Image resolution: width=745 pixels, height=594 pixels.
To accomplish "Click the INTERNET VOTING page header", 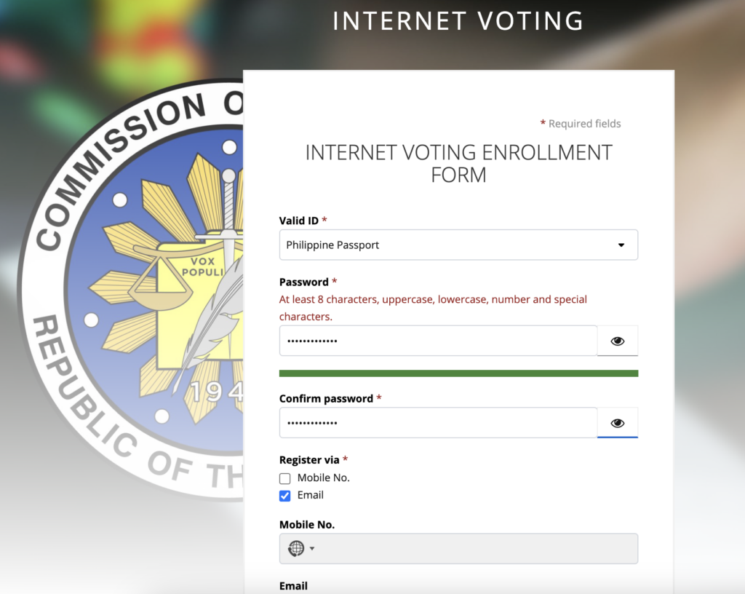I will 458,21.
